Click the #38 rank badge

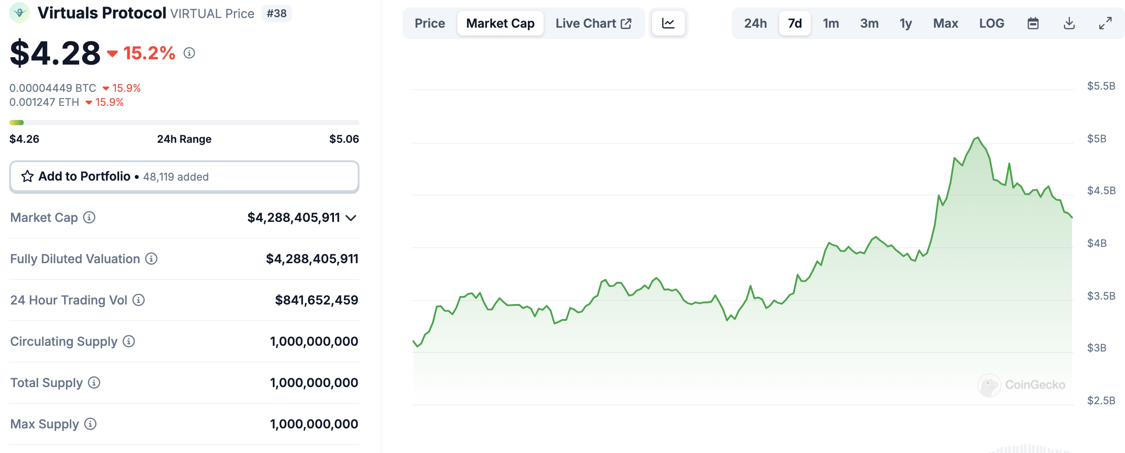click(276, 14)
